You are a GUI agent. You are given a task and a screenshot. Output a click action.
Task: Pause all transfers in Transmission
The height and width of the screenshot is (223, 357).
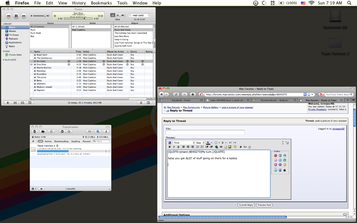pyautogui.click(x=62, y=131)
